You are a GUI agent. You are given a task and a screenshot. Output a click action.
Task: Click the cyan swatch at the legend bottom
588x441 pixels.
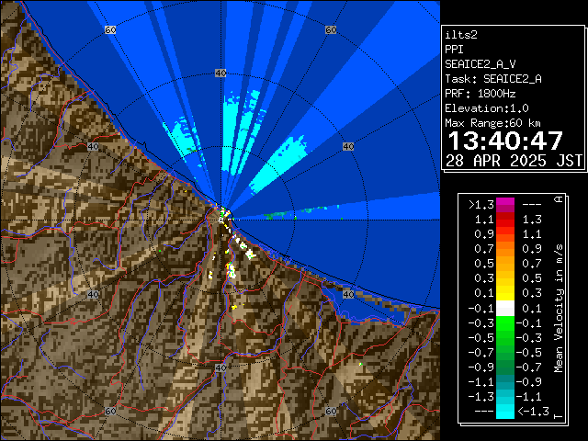[505, 411]
